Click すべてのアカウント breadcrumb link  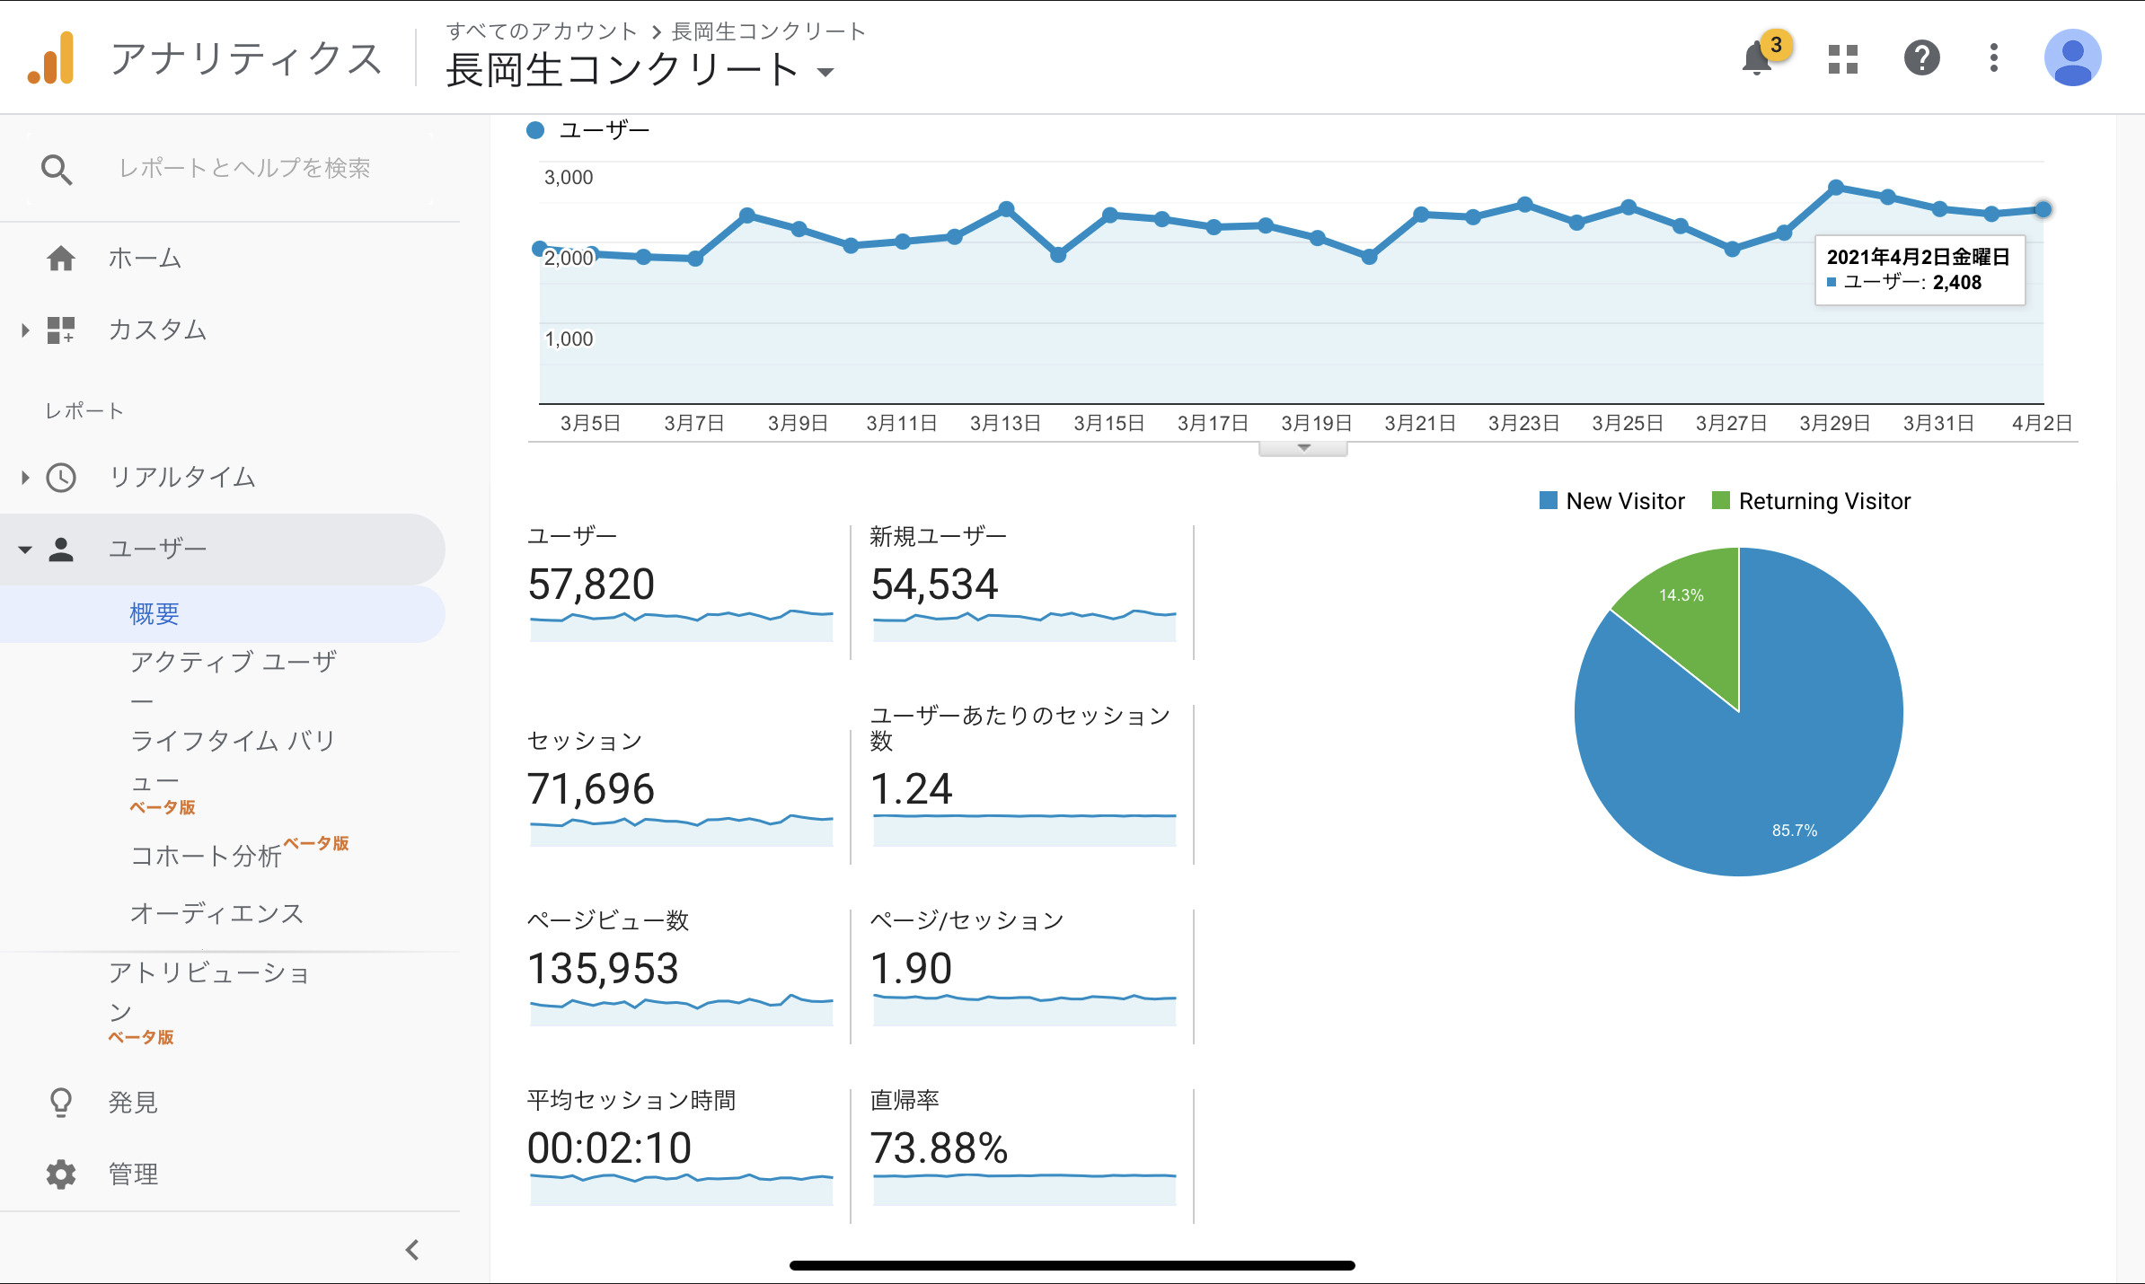click(x=541, y=31)
